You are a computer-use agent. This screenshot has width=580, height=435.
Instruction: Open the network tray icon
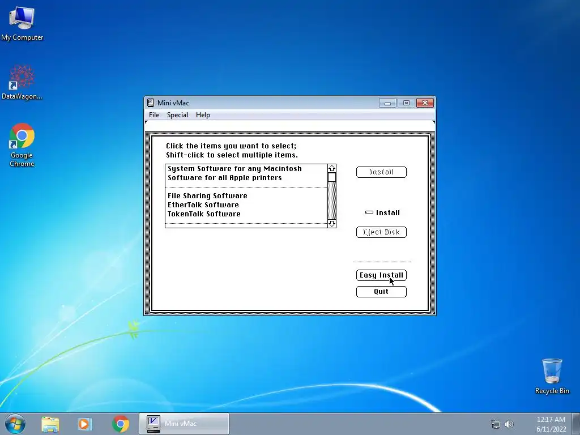click(x=495, y=424)
